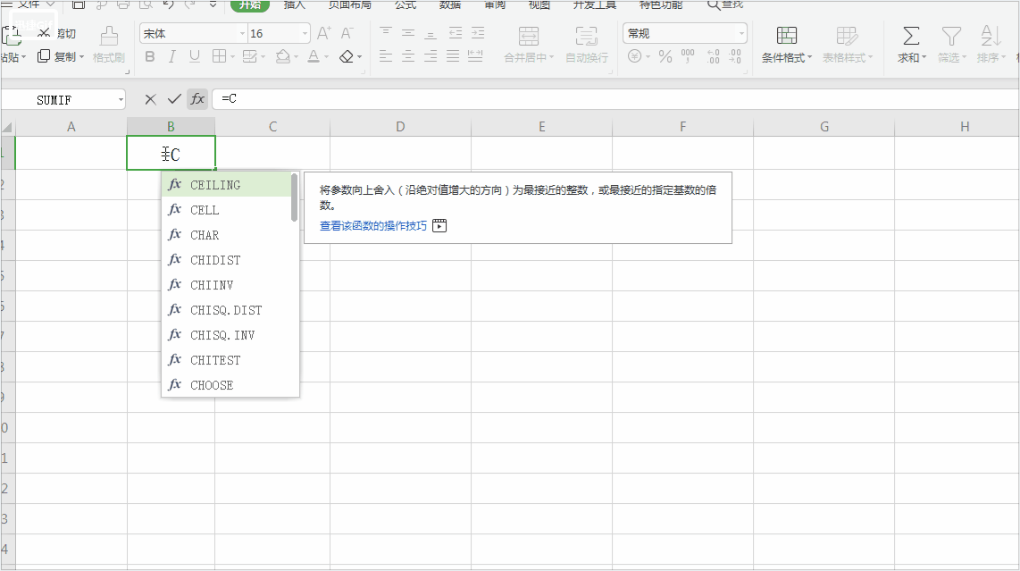Click the fill color bucket icon
Viewport: 1020px width, 571px height.
282,56
